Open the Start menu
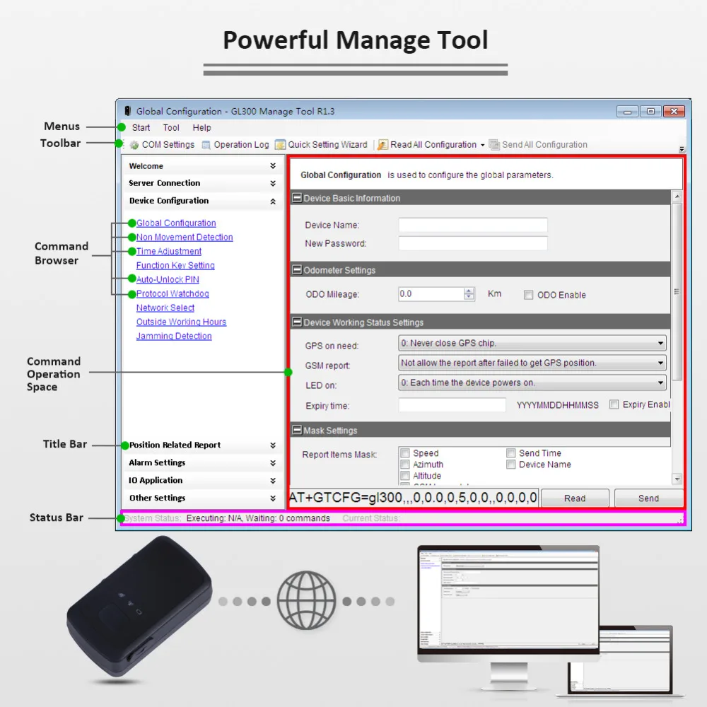This screenshot has height=707, width=707. tap(141, 127)
